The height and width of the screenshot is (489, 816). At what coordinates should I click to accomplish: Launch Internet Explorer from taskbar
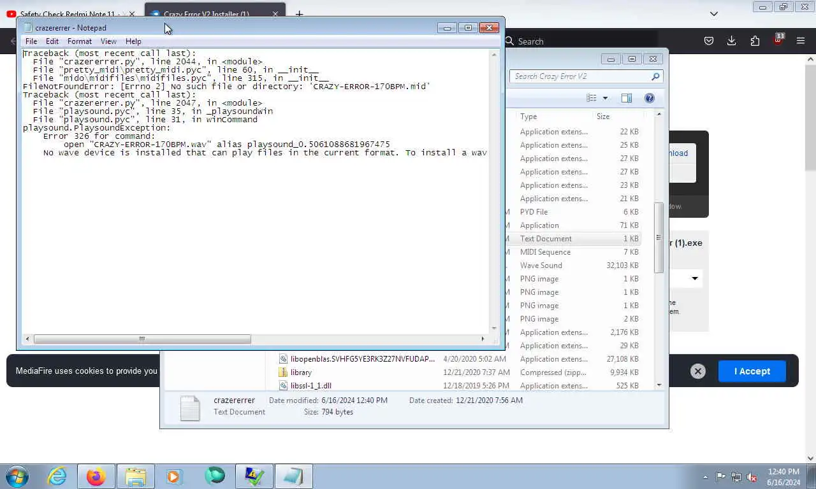point(57,476)
